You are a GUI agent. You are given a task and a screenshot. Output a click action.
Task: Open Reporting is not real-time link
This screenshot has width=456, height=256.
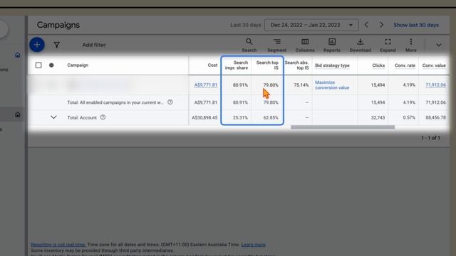pyautogui.click(x=58, y=245)
